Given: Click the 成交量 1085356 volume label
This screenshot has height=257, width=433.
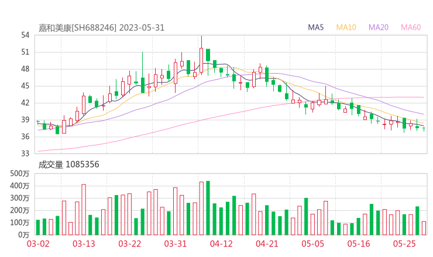Looking at the screenshot, I should point(68,165).
